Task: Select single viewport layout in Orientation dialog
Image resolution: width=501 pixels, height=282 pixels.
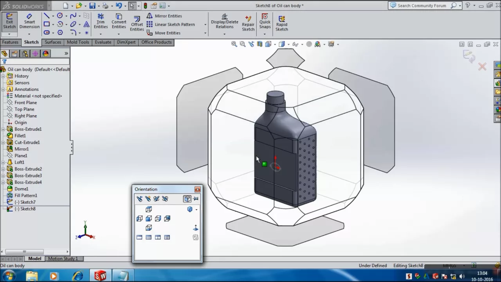Action: [139, 237]
